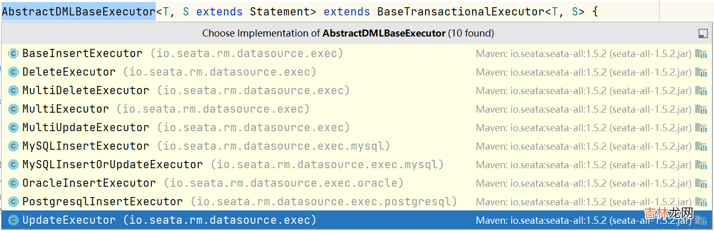
Task: Click the class icon beside MultiExecutor
Action: click(13, 109)
